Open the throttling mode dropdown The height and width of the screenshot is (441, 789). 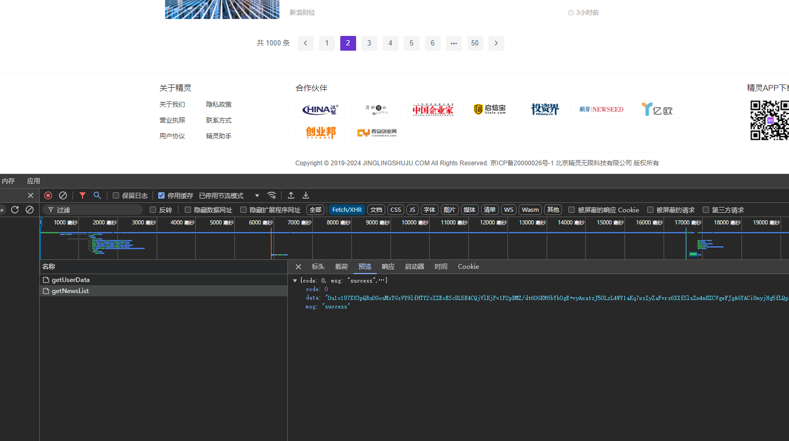tap(230, 195)
